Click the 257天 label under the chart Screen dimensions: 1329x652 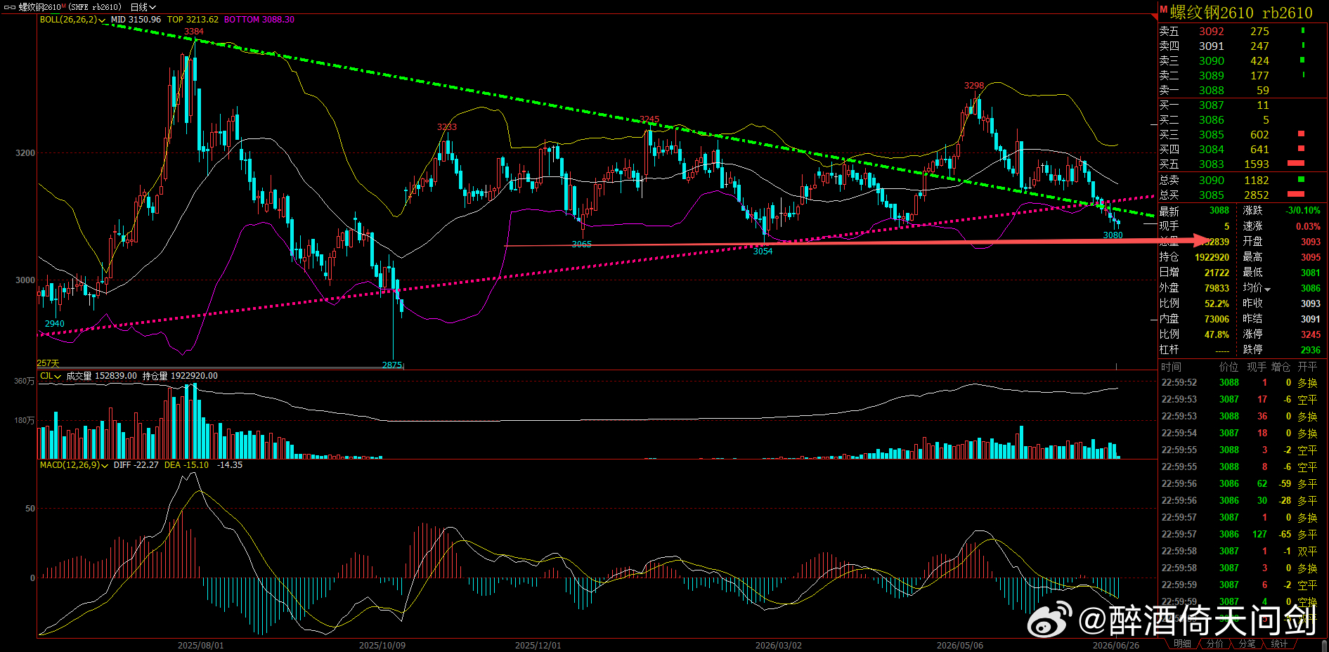48,363
